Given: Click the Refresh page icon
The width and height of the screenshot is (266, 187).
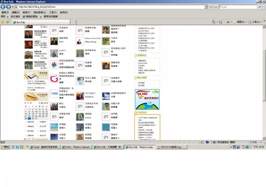Looking at the screenshot, I should click(x=211, y=7).
